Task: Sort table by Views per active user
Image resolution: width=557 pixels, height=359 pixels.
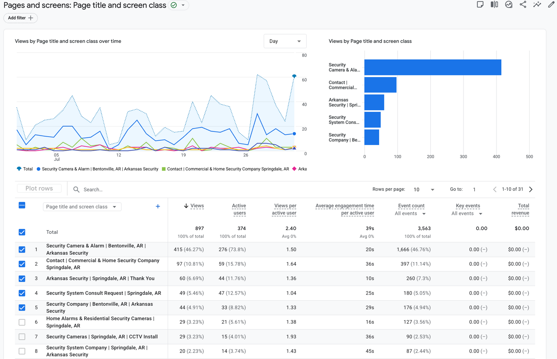Action: pyautogui.click(x=284, y=209)
